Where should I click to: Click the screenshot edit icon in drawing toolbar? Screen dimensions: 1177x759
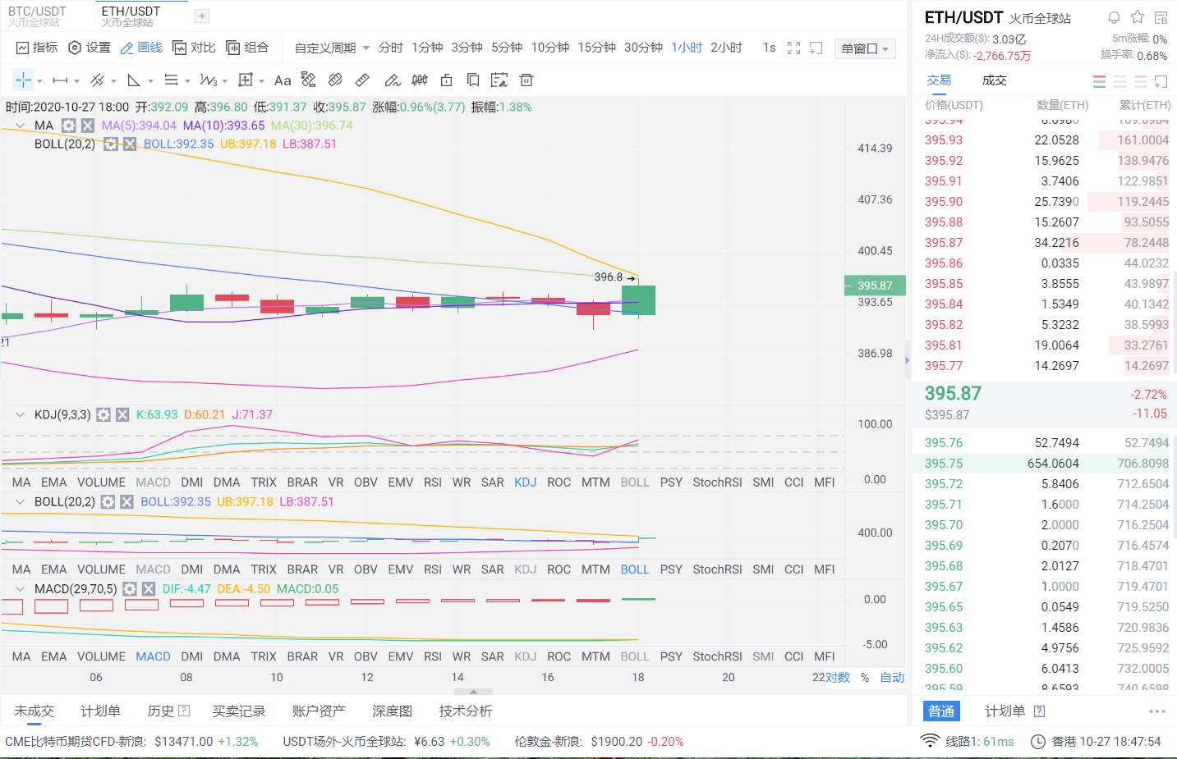(499, 80)
